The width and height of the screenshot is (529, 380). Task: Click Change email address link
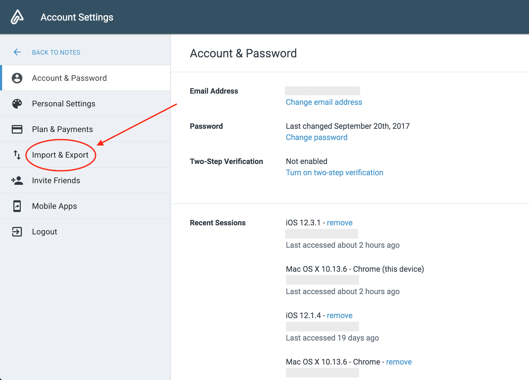pos(324,102)
